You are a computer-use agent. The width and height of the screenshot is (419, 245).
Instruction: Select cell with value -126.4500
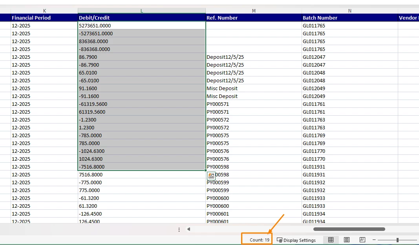142,214
